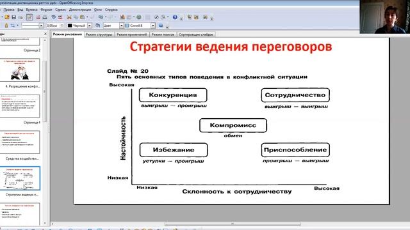This screenshot has height=230, width=410.
Task: Close the slides panel with X
Action: (x=45, y=34)
